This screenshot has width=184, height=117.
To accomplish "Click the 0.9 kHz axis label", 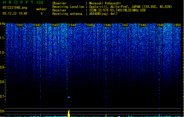I will tap(2, 67).
